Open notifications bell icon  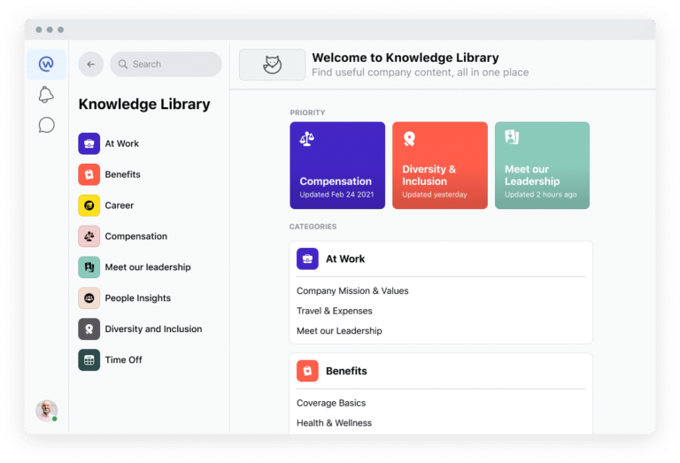[x=46, y=95]
